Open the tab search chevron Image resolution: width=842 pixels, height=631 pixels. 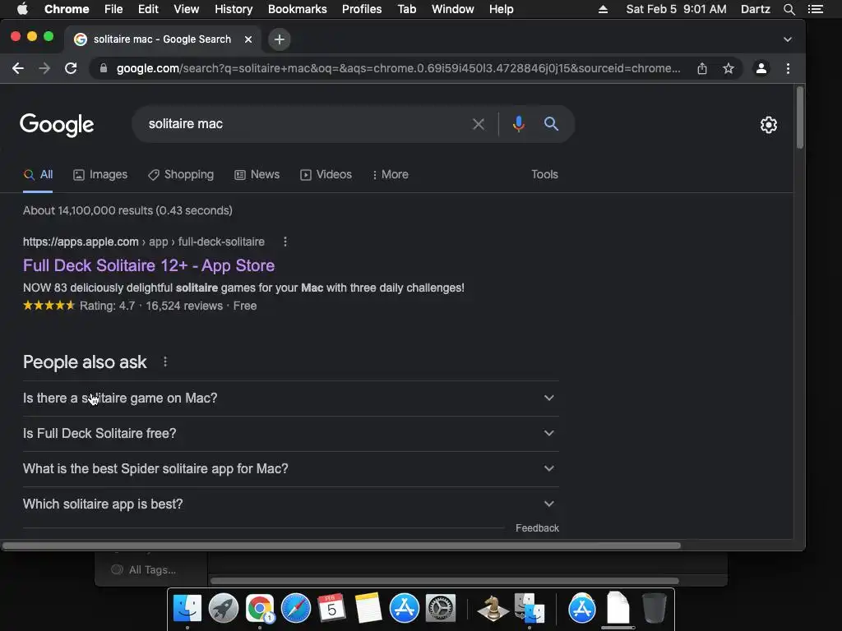[x=787, y=39]
